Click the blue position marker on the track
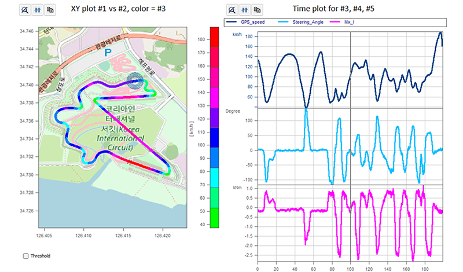This screenshot has width=463, height=272. [x=135, y=82]
